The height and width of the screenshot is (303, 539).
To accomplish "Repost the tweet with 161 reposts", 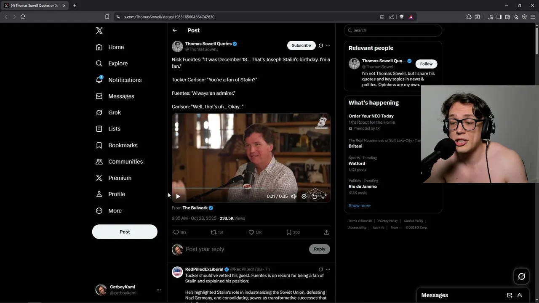I will click(217, 232).
